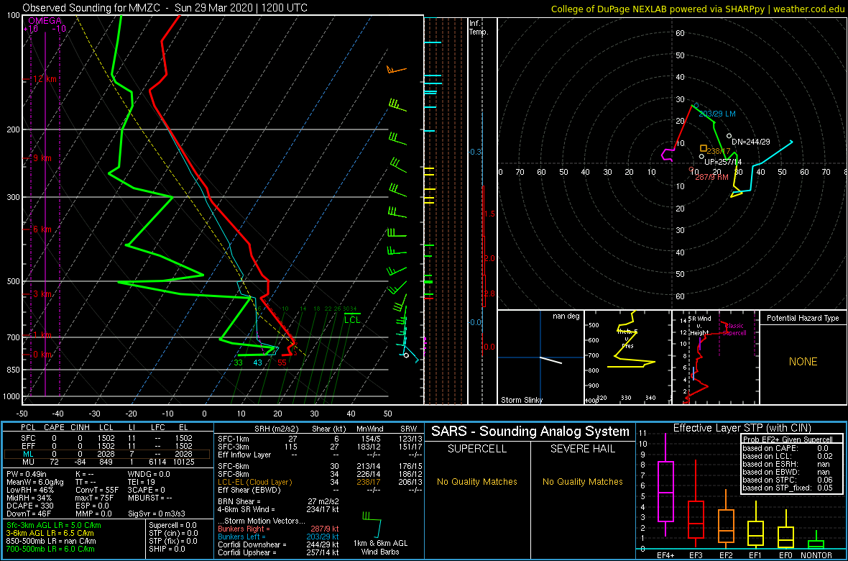The image size is (848, 561).
Task: Click the UP=257/14 Corfidi marker label
Action: pyautogui.click(x=723, y=161)
